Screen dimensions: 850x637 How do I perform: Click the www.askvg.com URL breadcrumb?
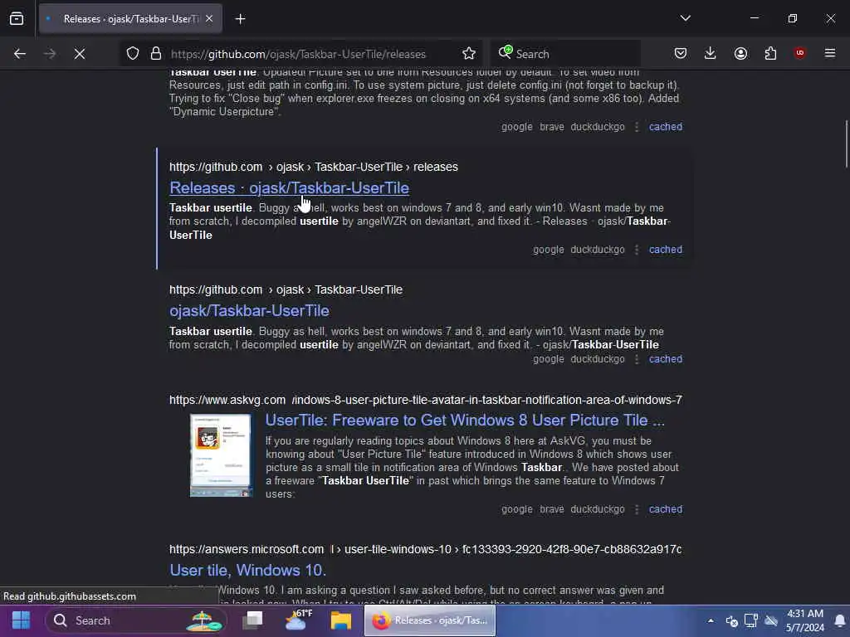426,401
